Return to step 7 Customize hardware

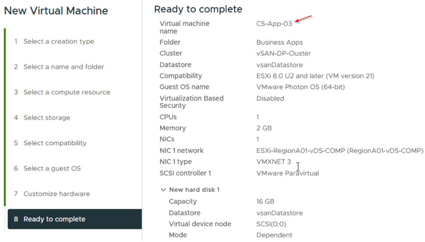pos(52,194)
